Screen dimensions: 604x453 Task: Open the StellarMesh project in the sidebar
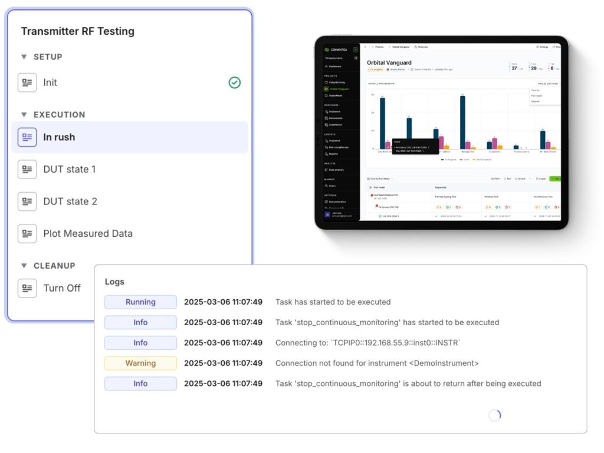coord(333,95)
